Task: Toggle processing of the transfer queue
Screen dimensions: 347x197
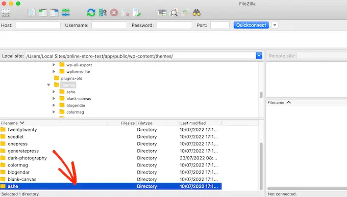Action: pos(103,13)
